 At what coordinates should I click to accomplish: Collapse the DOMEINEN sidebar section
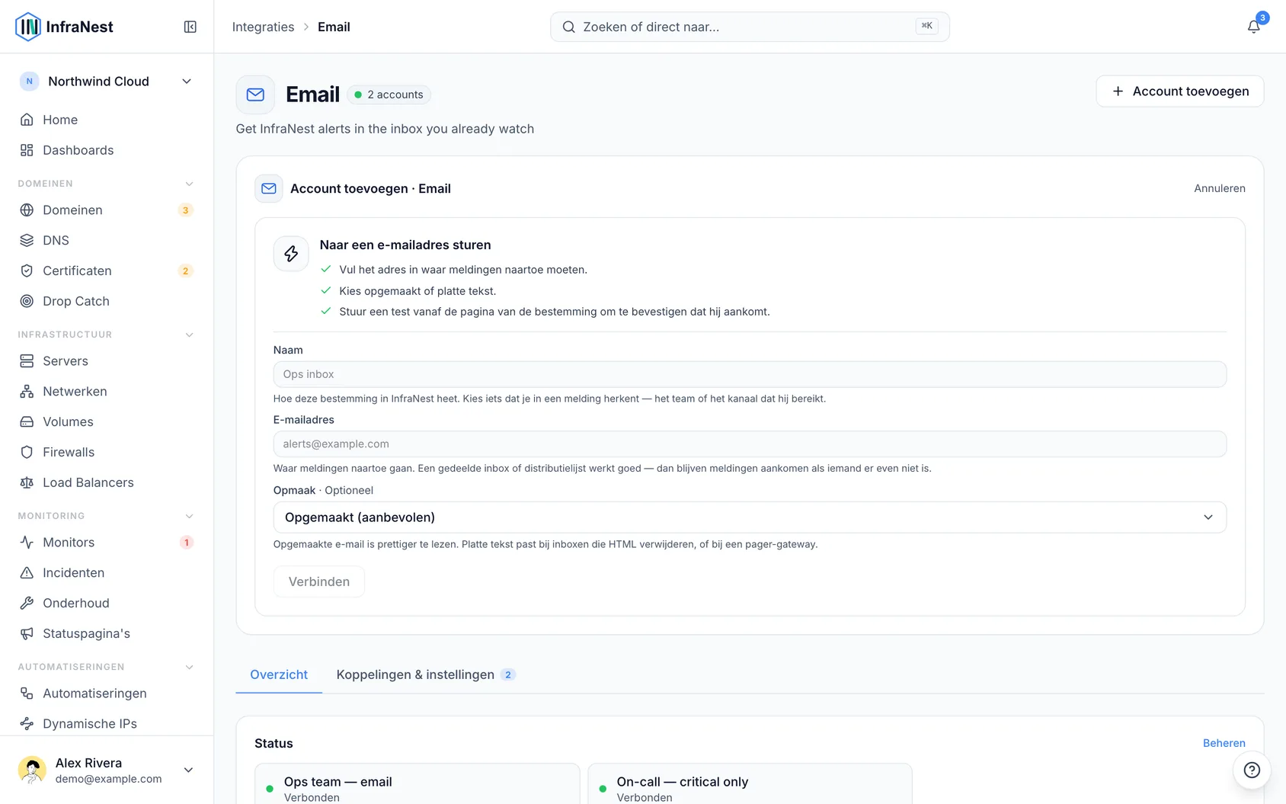(x=189, y=184)
